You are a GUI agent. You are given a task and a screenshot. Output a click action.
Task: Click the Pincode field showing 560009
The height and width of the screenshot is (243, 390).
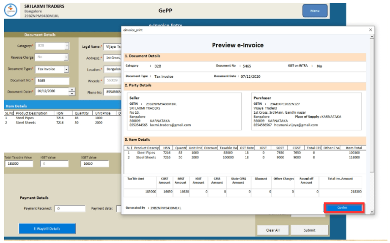click(x=113, y=80)
